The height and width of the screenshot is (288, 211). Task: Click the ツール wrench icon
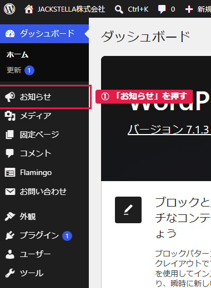10,273
